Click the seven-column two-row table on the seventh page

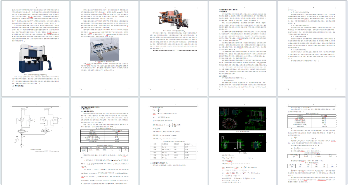tap(104, 149)
